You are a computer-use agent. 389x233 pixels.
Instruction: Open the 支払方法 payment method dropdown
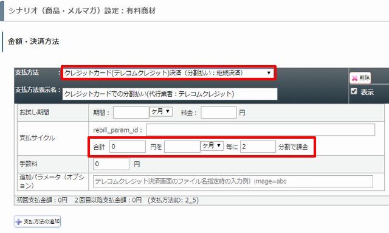(168, 73)
